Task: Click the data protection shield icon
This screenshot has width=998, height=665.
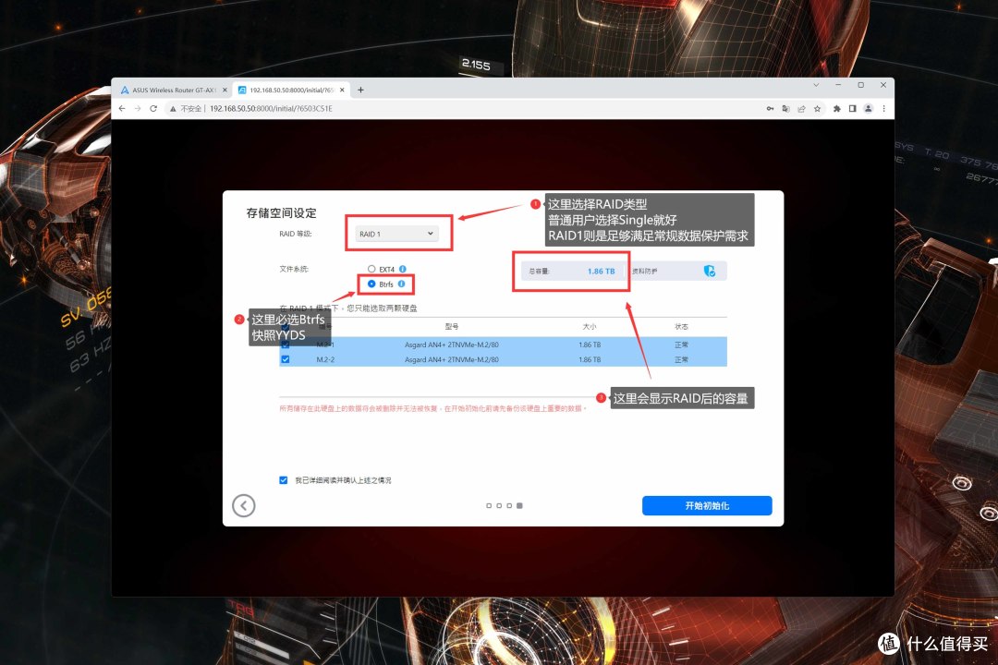Action: [710, 272]
